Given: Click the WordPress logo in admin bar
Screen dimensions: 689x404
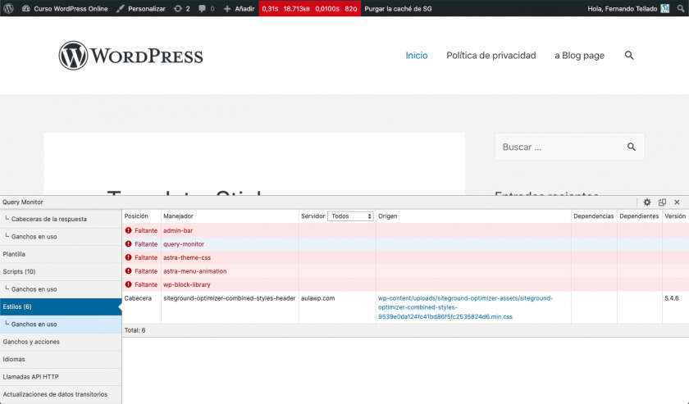Looking at the screenshot, I should click(x=8, y=8).
